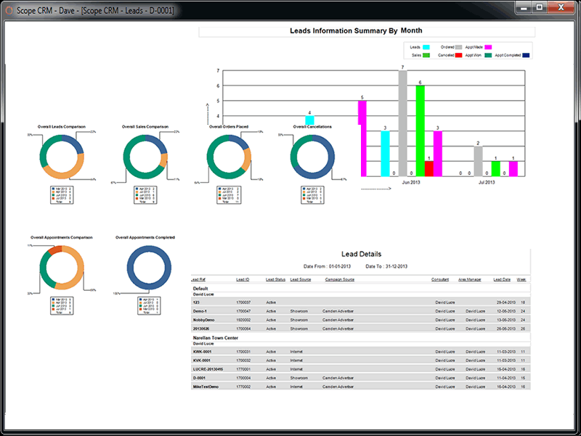Viewport: 581px width, 436px height.
Task: Sort by the Lead Date column header
Action: [x=502, y=279]
